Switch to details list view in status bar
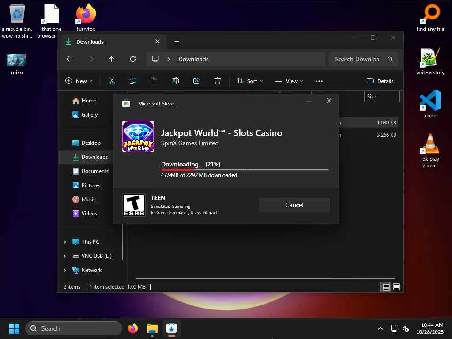 [386, 287]
